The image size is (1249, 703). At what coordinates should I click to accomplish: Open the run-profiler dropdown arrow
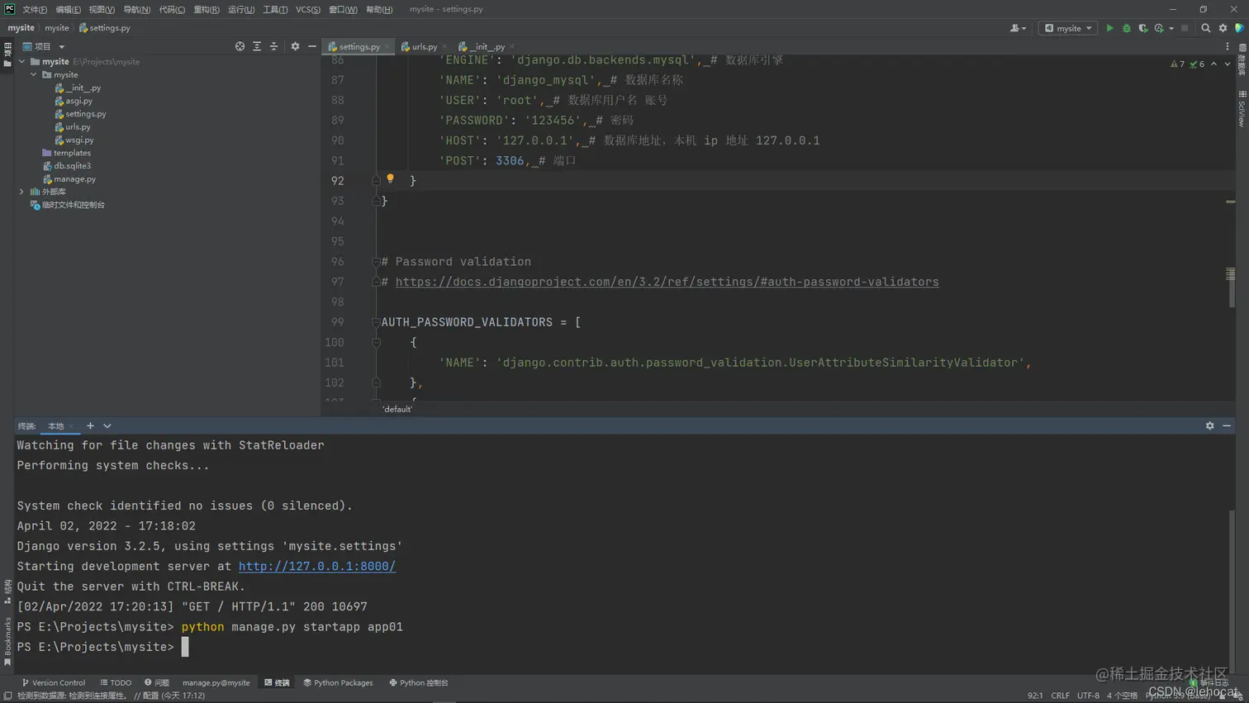click(1171, 28)
